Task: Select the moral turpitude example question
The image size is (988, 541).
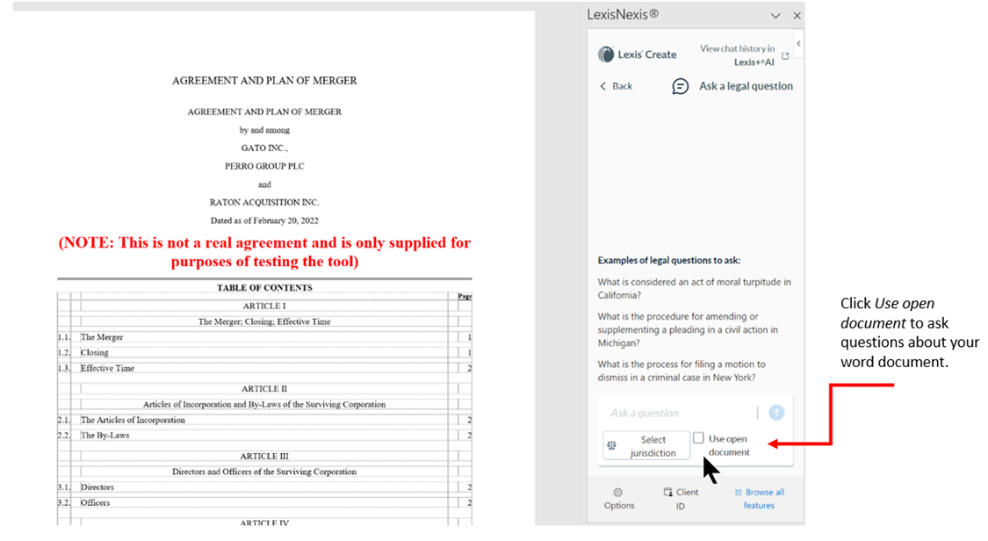Action: pos(694,288)
